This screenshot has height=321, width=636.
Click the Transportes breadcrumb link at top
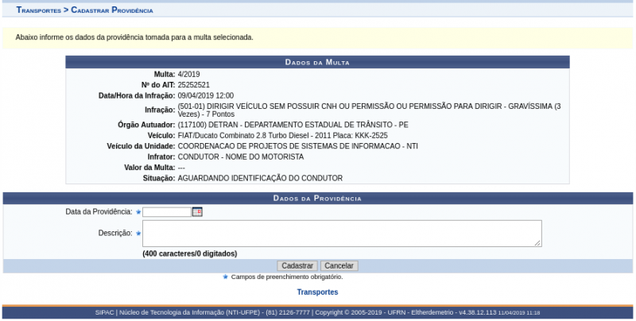point(38,10)
